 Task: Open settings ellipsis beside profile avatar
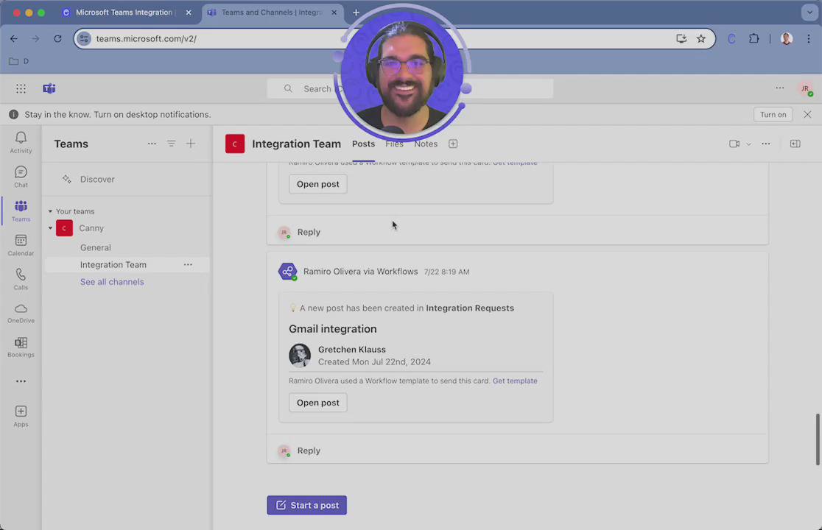click(x=780, y=88)
